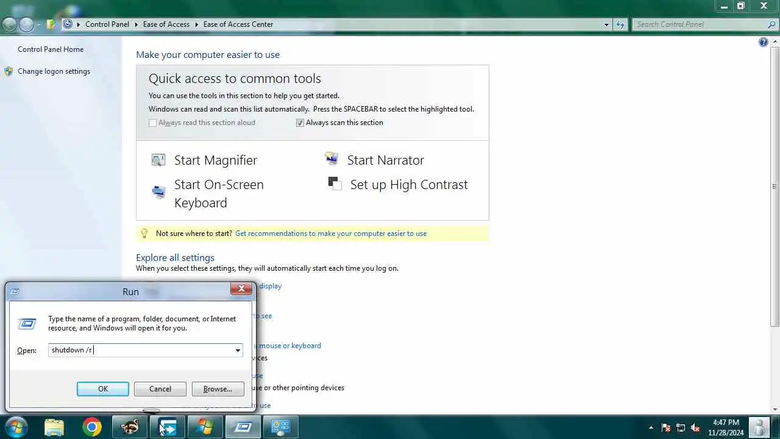Select Control Panel in the breadcrumb
The height and width of the screenshot is (439, 780).
tap(107, 24)
